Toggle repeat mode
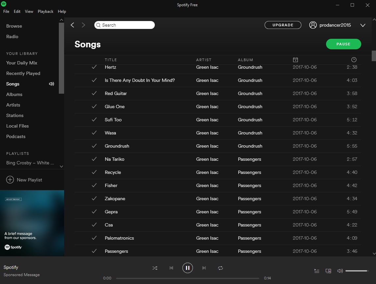The height and width of the screenshot is (284, 376). pos(221,268)
